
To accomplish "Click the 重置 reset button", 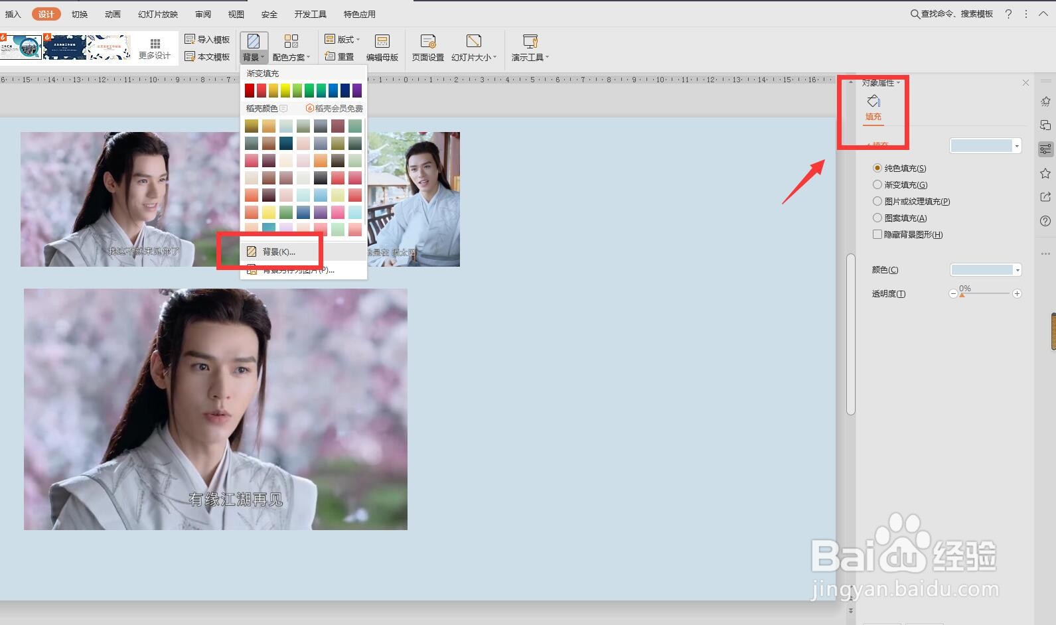I will click(339, 56).
